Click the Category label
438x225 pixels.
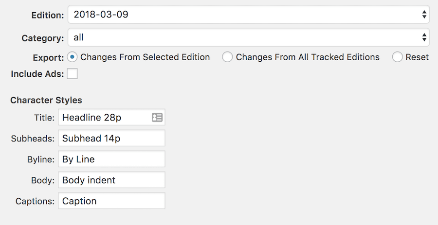coord(43,38)
